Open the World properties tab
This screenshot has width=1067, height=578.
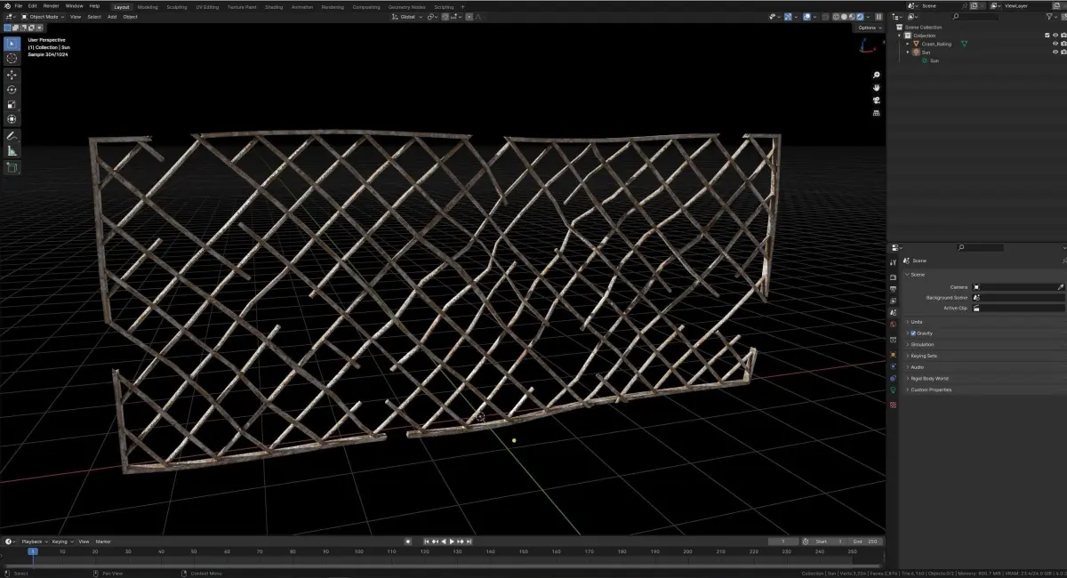tap(894, 324)
